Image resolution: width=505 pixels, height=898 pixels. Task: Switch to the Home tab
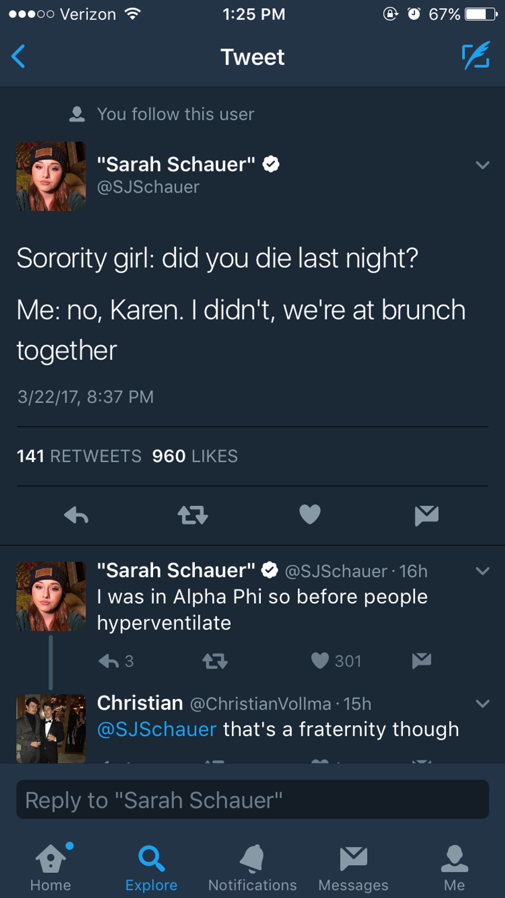50,867
